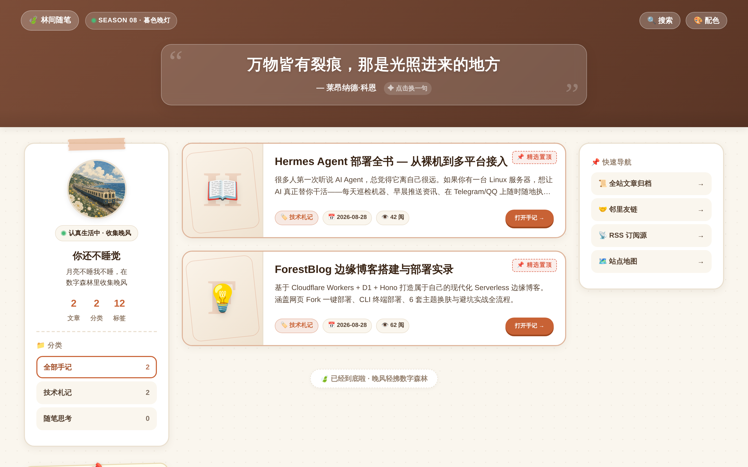Click the 认真生活中 · 收集晚风 status badge
The width and height of the screenshot is (748, 467).
pos(96,233)
